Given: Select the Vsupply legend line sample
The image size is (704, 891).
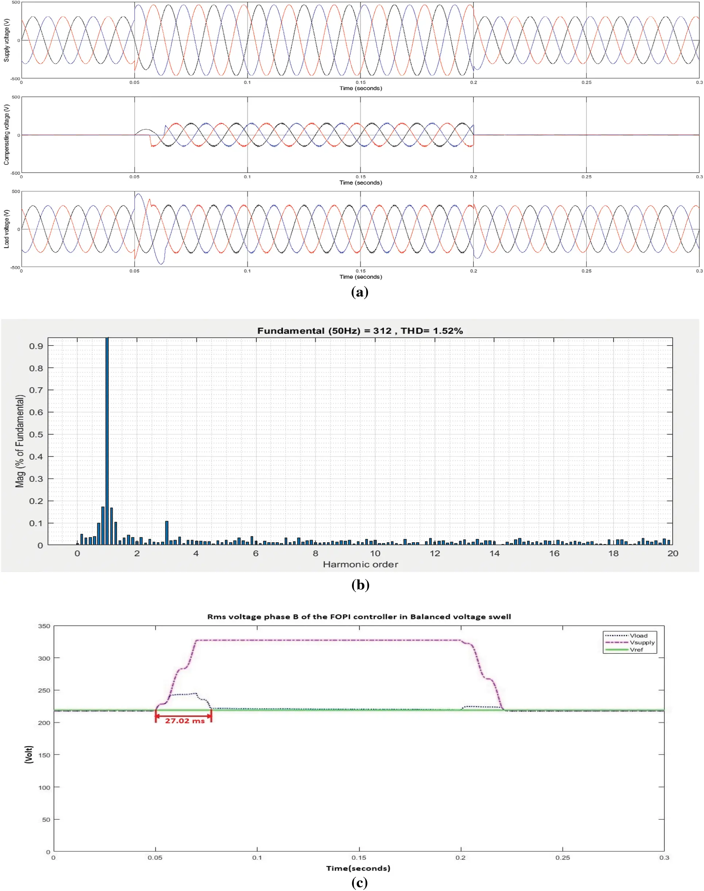Looking at the screenshot, I should [x=616, y=643].
